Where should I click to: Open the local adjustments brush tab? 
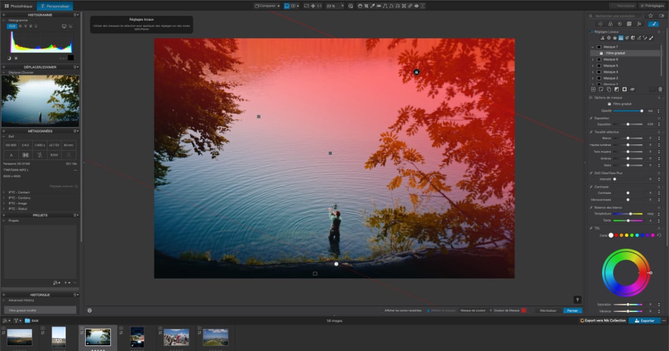tap(654, 24)
